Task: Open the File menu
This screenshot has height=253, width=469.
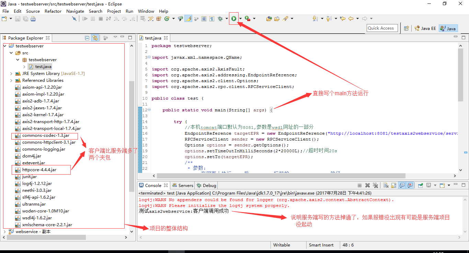Action: pos(5,11)
